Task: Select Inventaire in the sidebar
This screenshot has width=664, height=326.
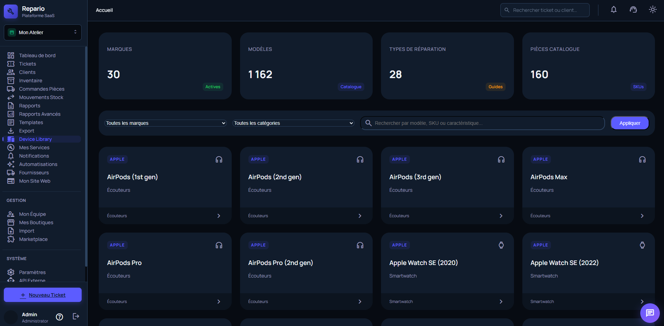Action: click(30, 81)
